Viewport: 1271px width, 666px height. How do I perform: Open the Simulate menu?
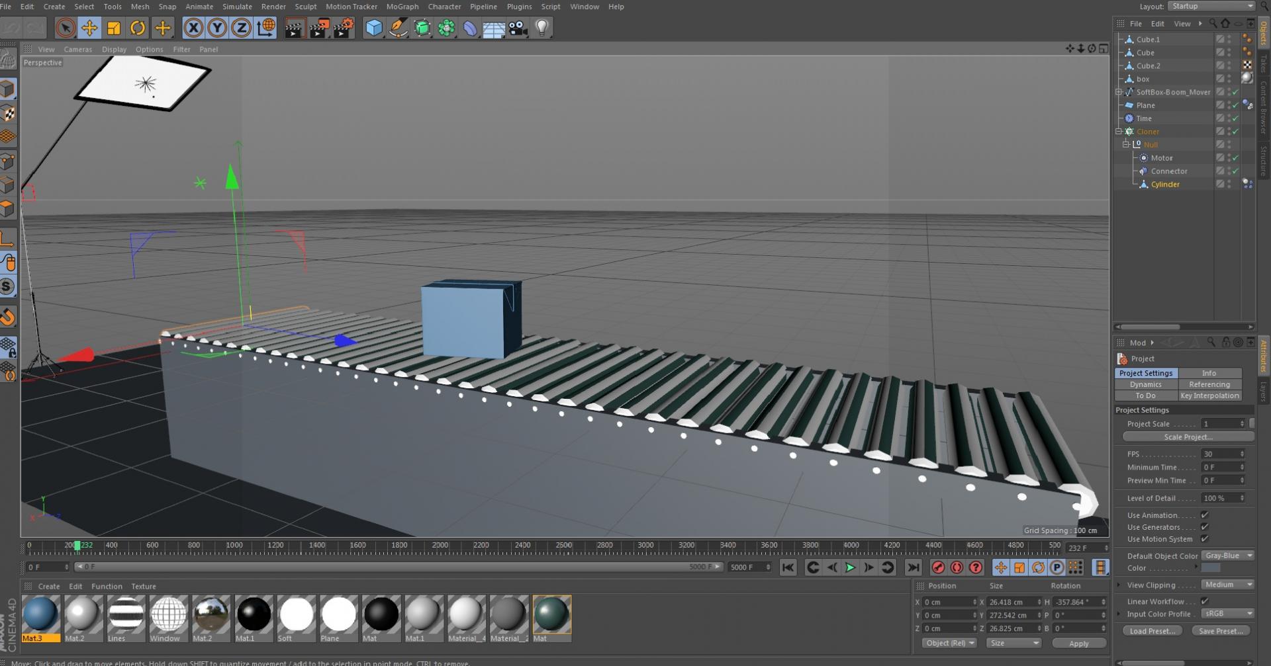[237, 7]
